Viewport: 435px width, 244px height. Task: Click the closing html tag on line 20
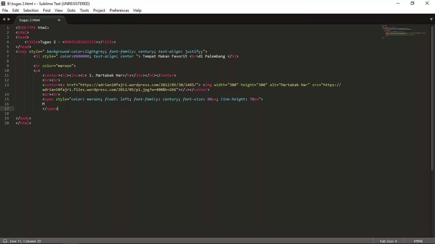point(24,123)
